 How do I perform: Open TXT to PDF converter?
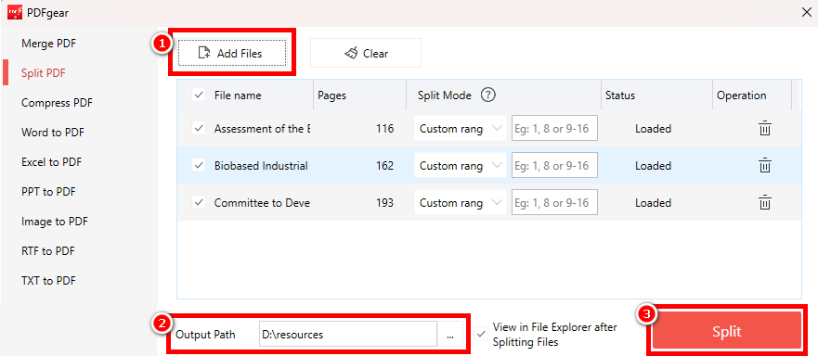[48, 281]
